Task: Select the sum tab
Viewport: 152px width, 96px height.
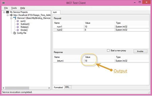Action: coord(56,12)
